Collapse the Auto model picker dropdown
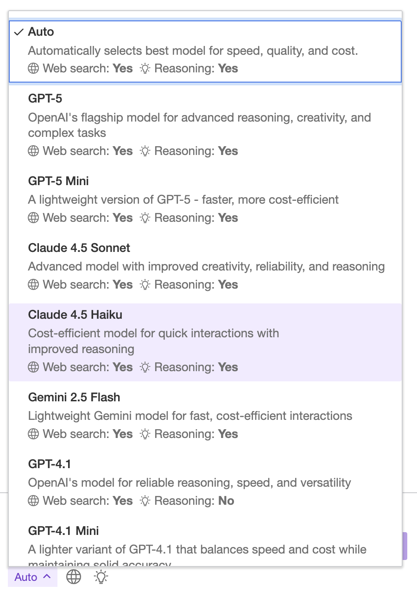Viewport: 417px width, 592px height. (x=32, y=577)
